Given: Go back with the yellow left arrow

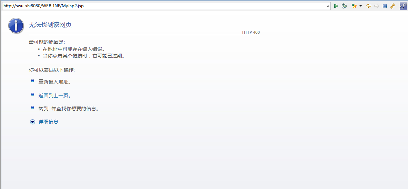Looking at the screenshot, I should point(368,6).
